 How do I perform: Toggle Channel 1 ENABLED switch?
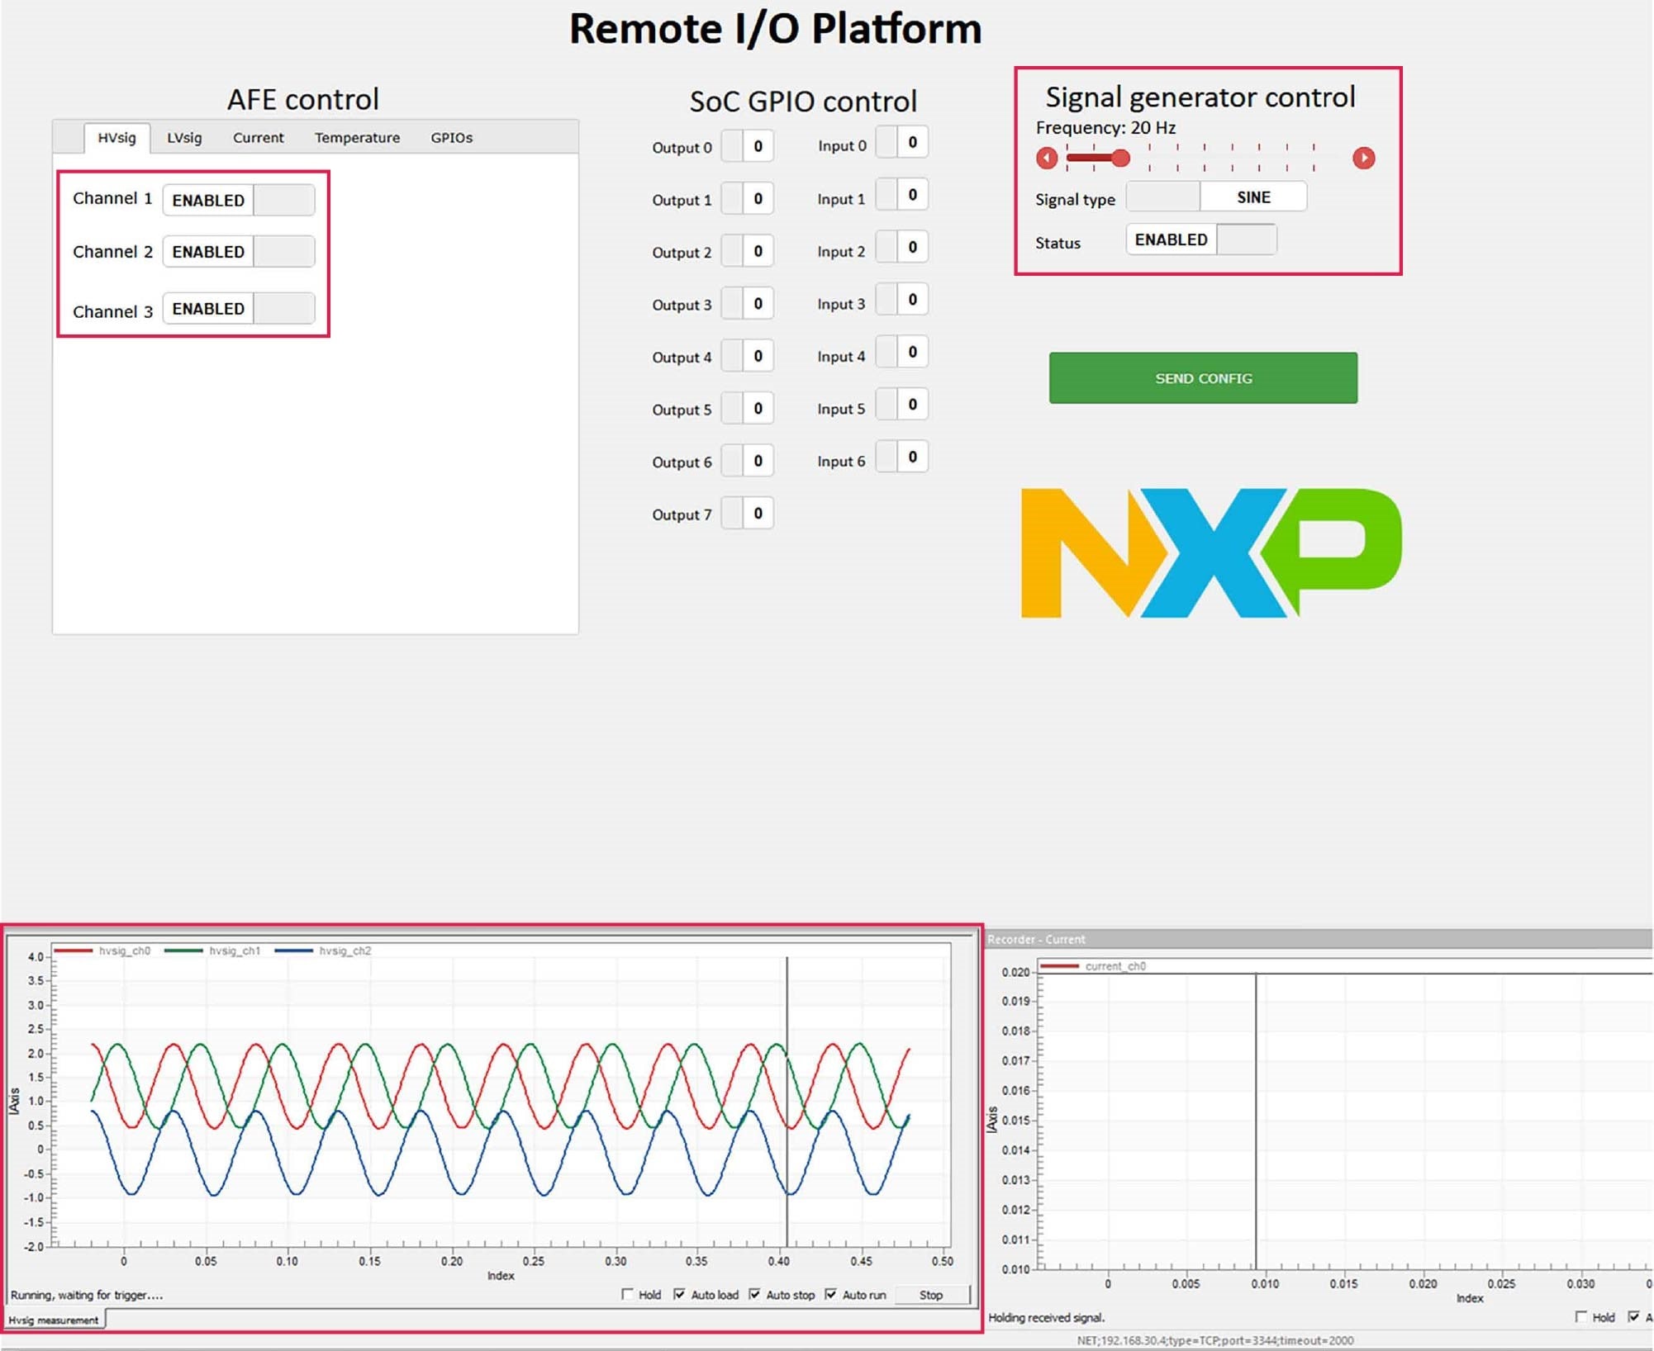[239, 201]
